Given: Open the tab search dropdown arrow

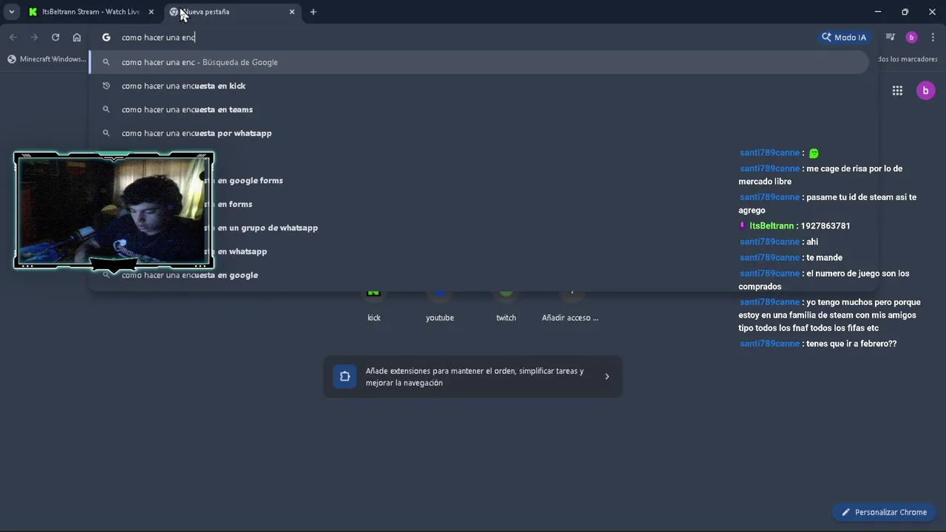Looking at the screenshot, I should [12, 12].
